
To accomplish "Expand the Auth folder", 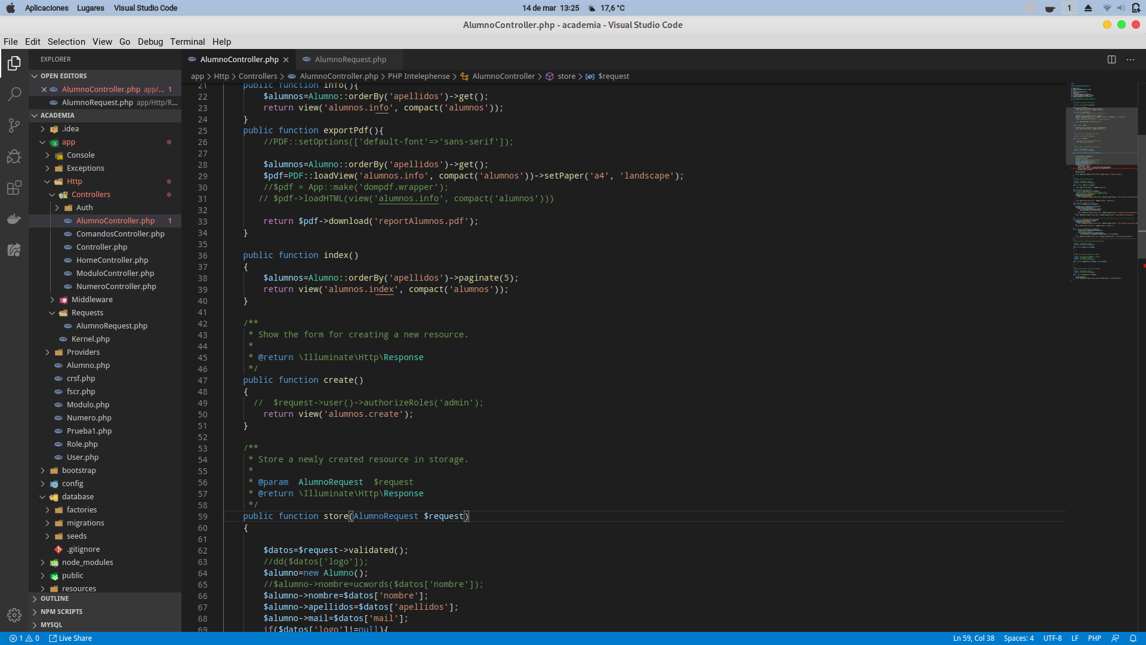I will tap(57, 208).
